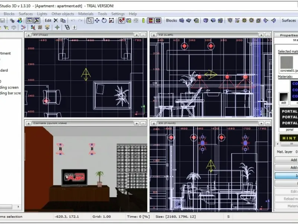Open the Surfaces menu
The height and width of the screenshot is (224, 298).
click(26, 14)
